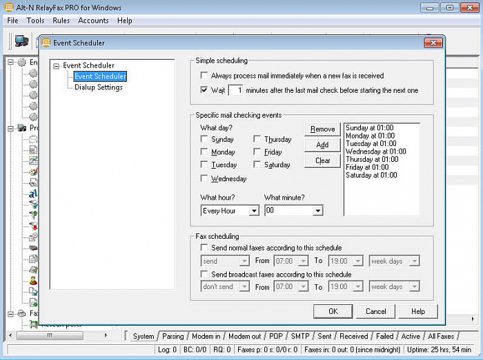The image size is (483, 360).
Task: Click the blue 'ai' font icon in the tree
Action: (x=33, y=193)
